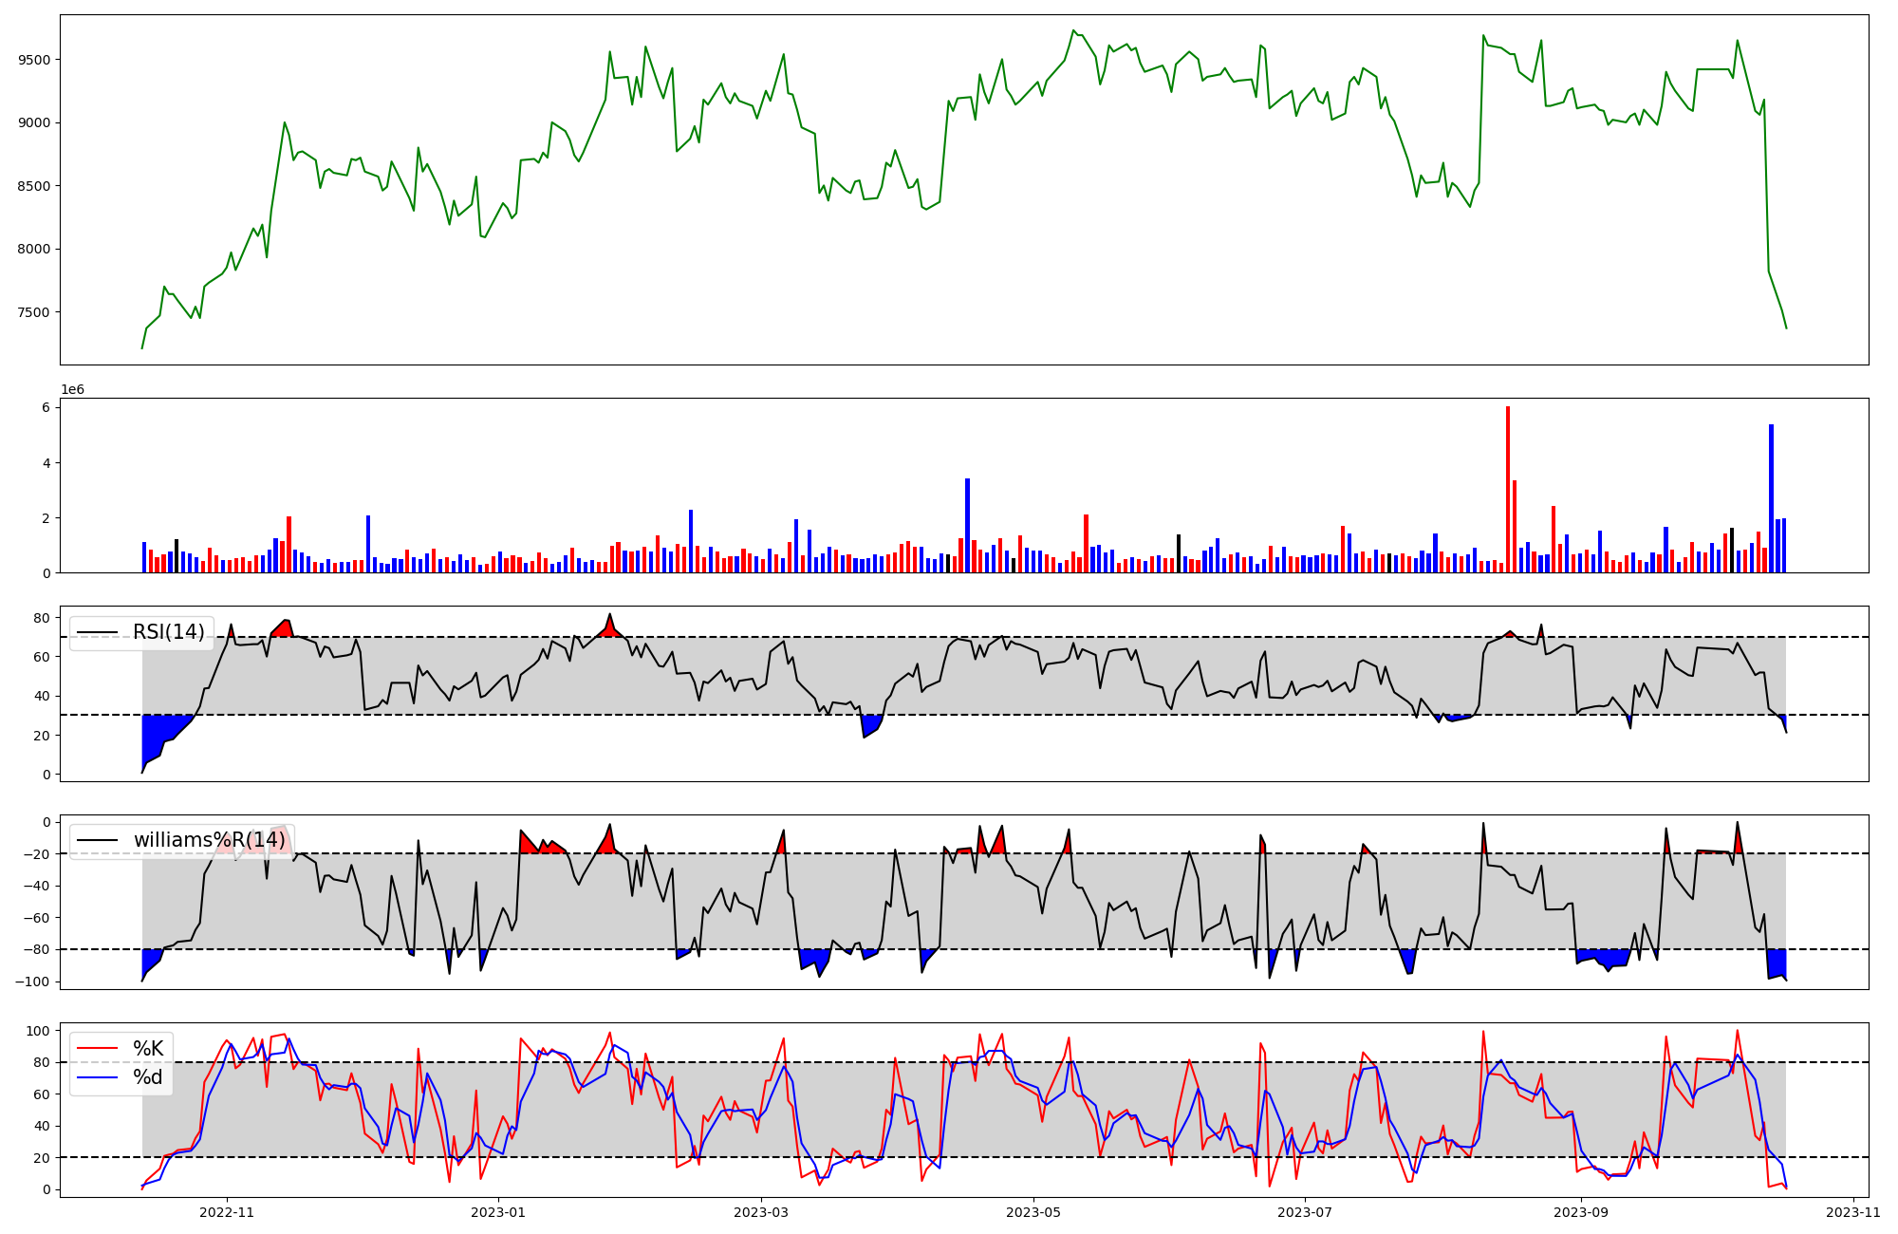The image size is (1898, 1234).
Task: Click the %d legend entry
Action: tap(147, 1077)
